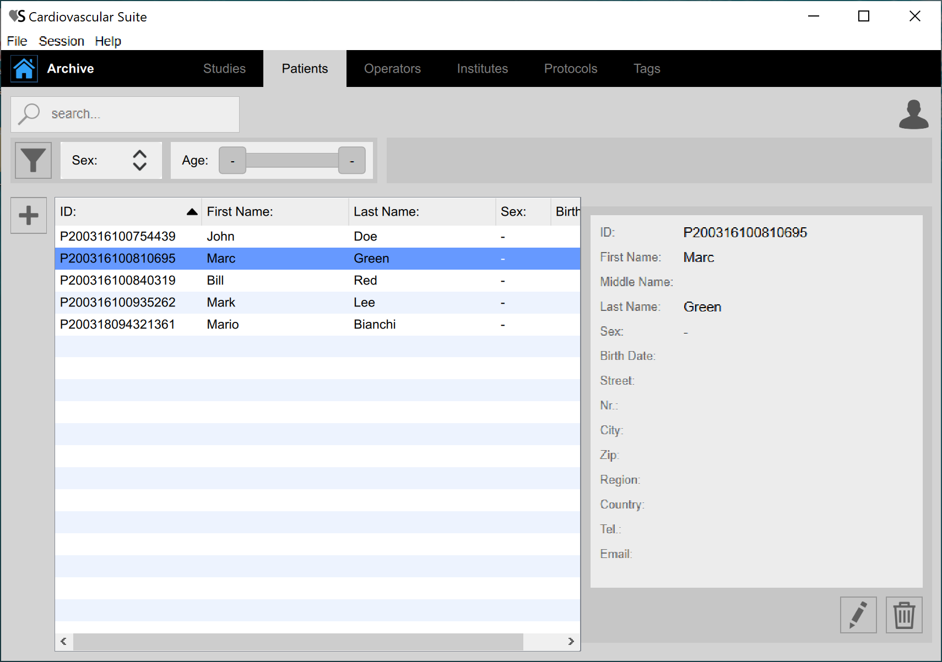Open the Sex filter dropdown

point(139,160)
